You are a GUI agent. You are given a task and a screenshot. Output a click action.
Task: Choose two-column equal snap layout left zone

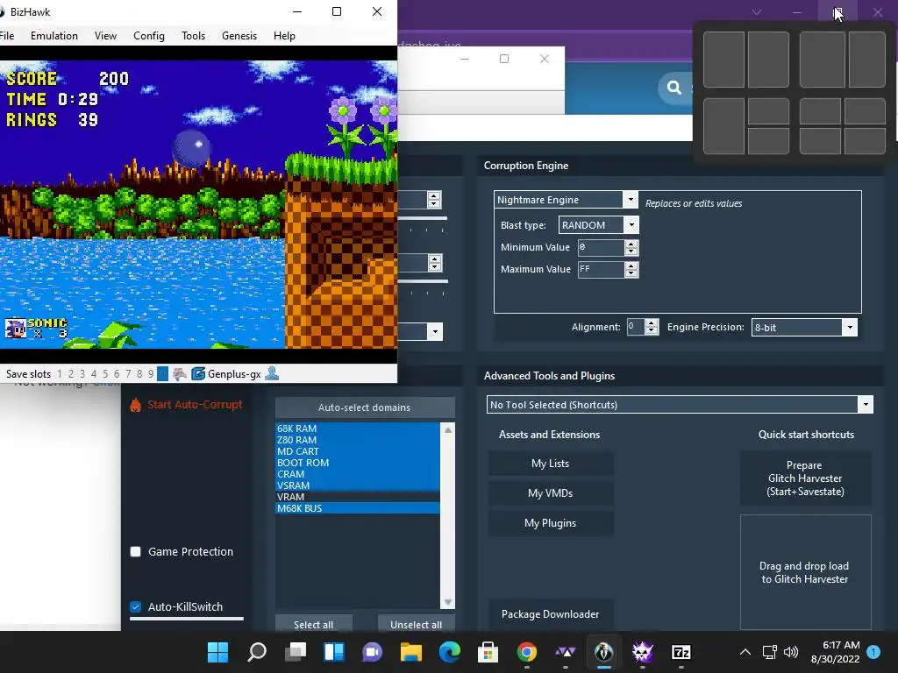tap(723, 60)
